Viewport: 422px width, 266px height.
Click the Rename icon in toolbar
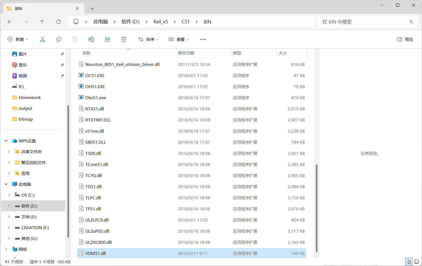[91, 39]
